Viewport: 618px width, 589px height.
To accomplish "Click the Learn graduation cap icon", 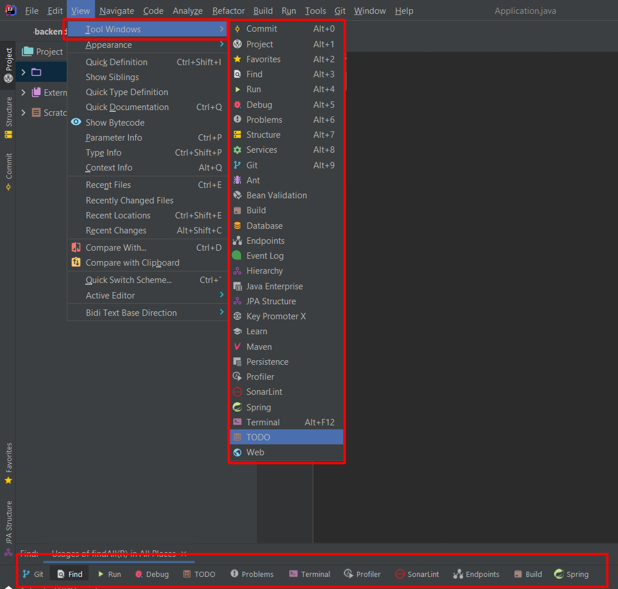I will pyautogui.click(x=237, y=331).
